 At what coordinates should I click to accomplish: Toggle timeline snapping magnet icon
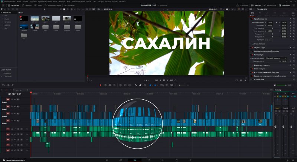point(136,85)
